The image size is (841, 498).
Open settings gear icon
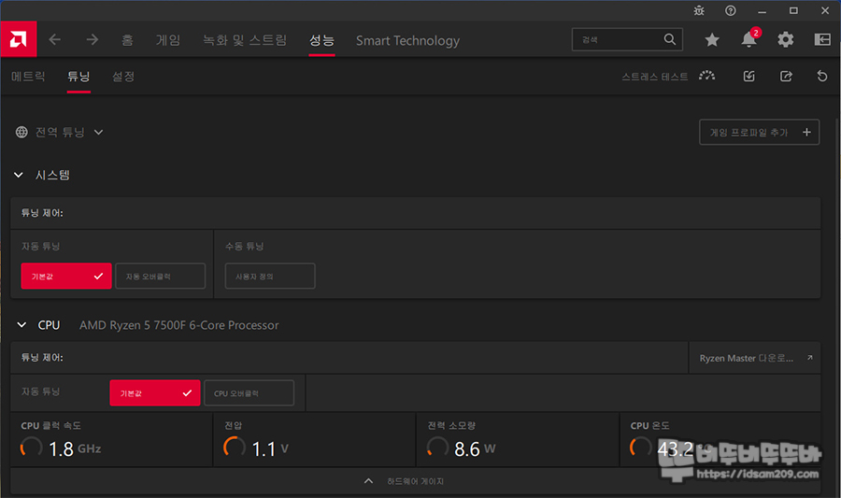pyautogui.click(x=785, y=39)
